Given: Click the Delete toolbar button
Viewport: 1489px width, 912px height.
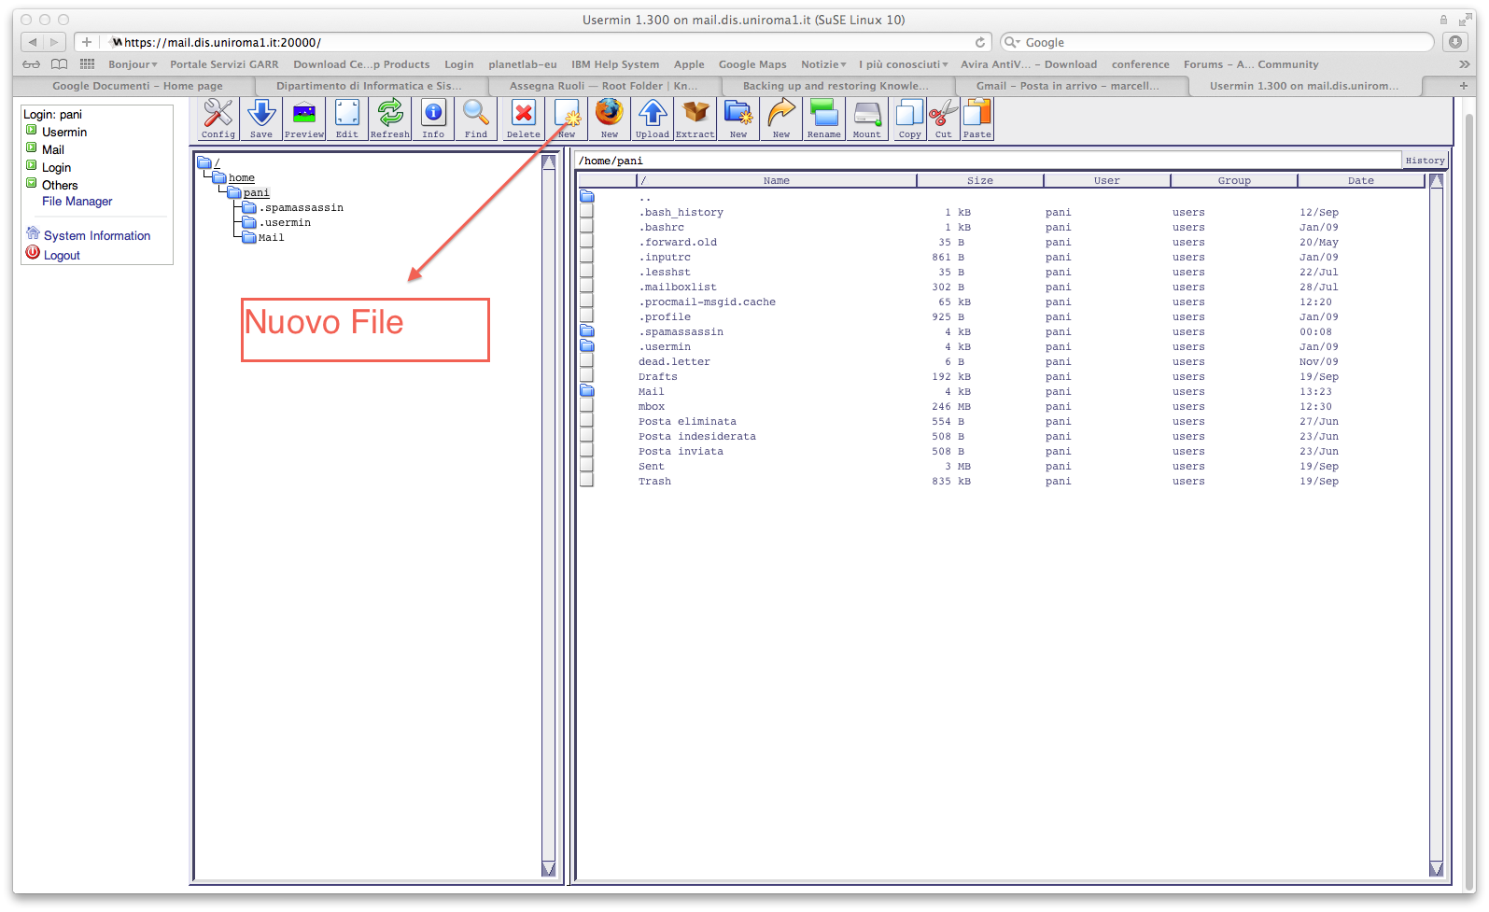Looking at the screenshot, I should 523,119.
